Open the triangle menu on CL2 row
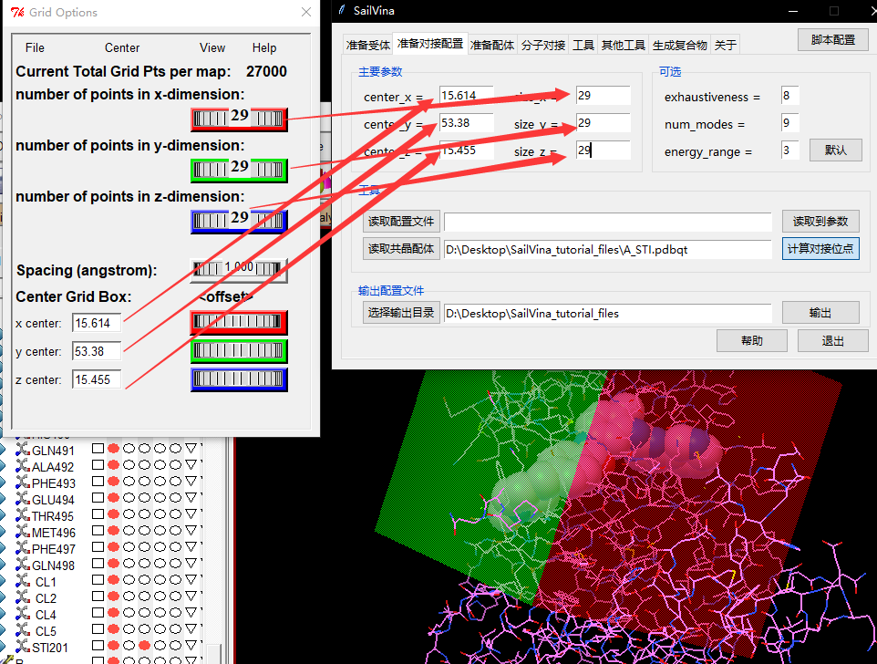This screenshot has height=664, width=877. pos(191,597)
